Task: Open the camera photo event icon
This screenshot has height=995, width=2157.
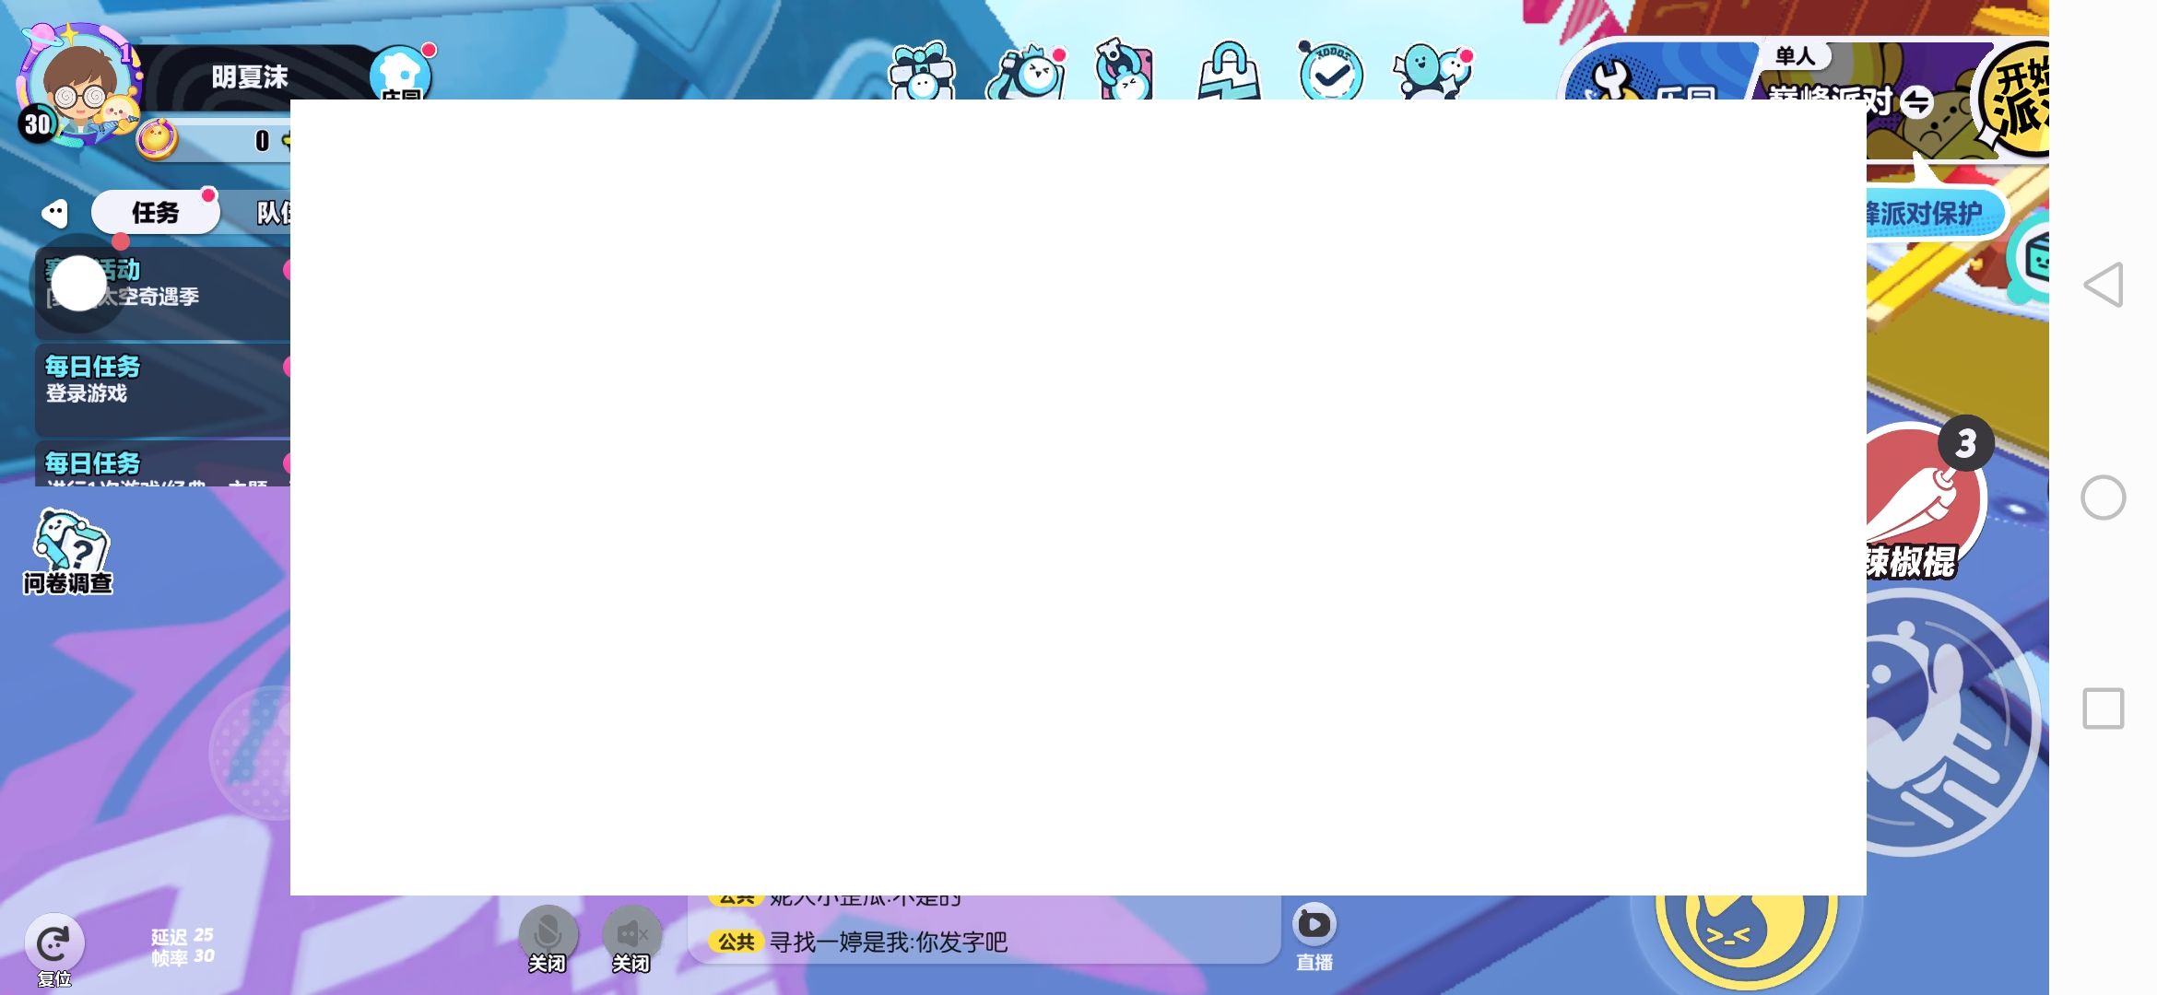Action: click(1027, 72)
